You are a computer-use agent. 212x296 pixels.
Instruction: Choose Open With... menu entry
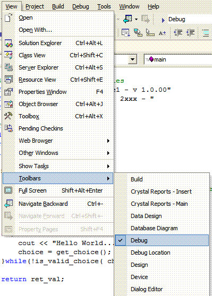click(x=58, y=30)
